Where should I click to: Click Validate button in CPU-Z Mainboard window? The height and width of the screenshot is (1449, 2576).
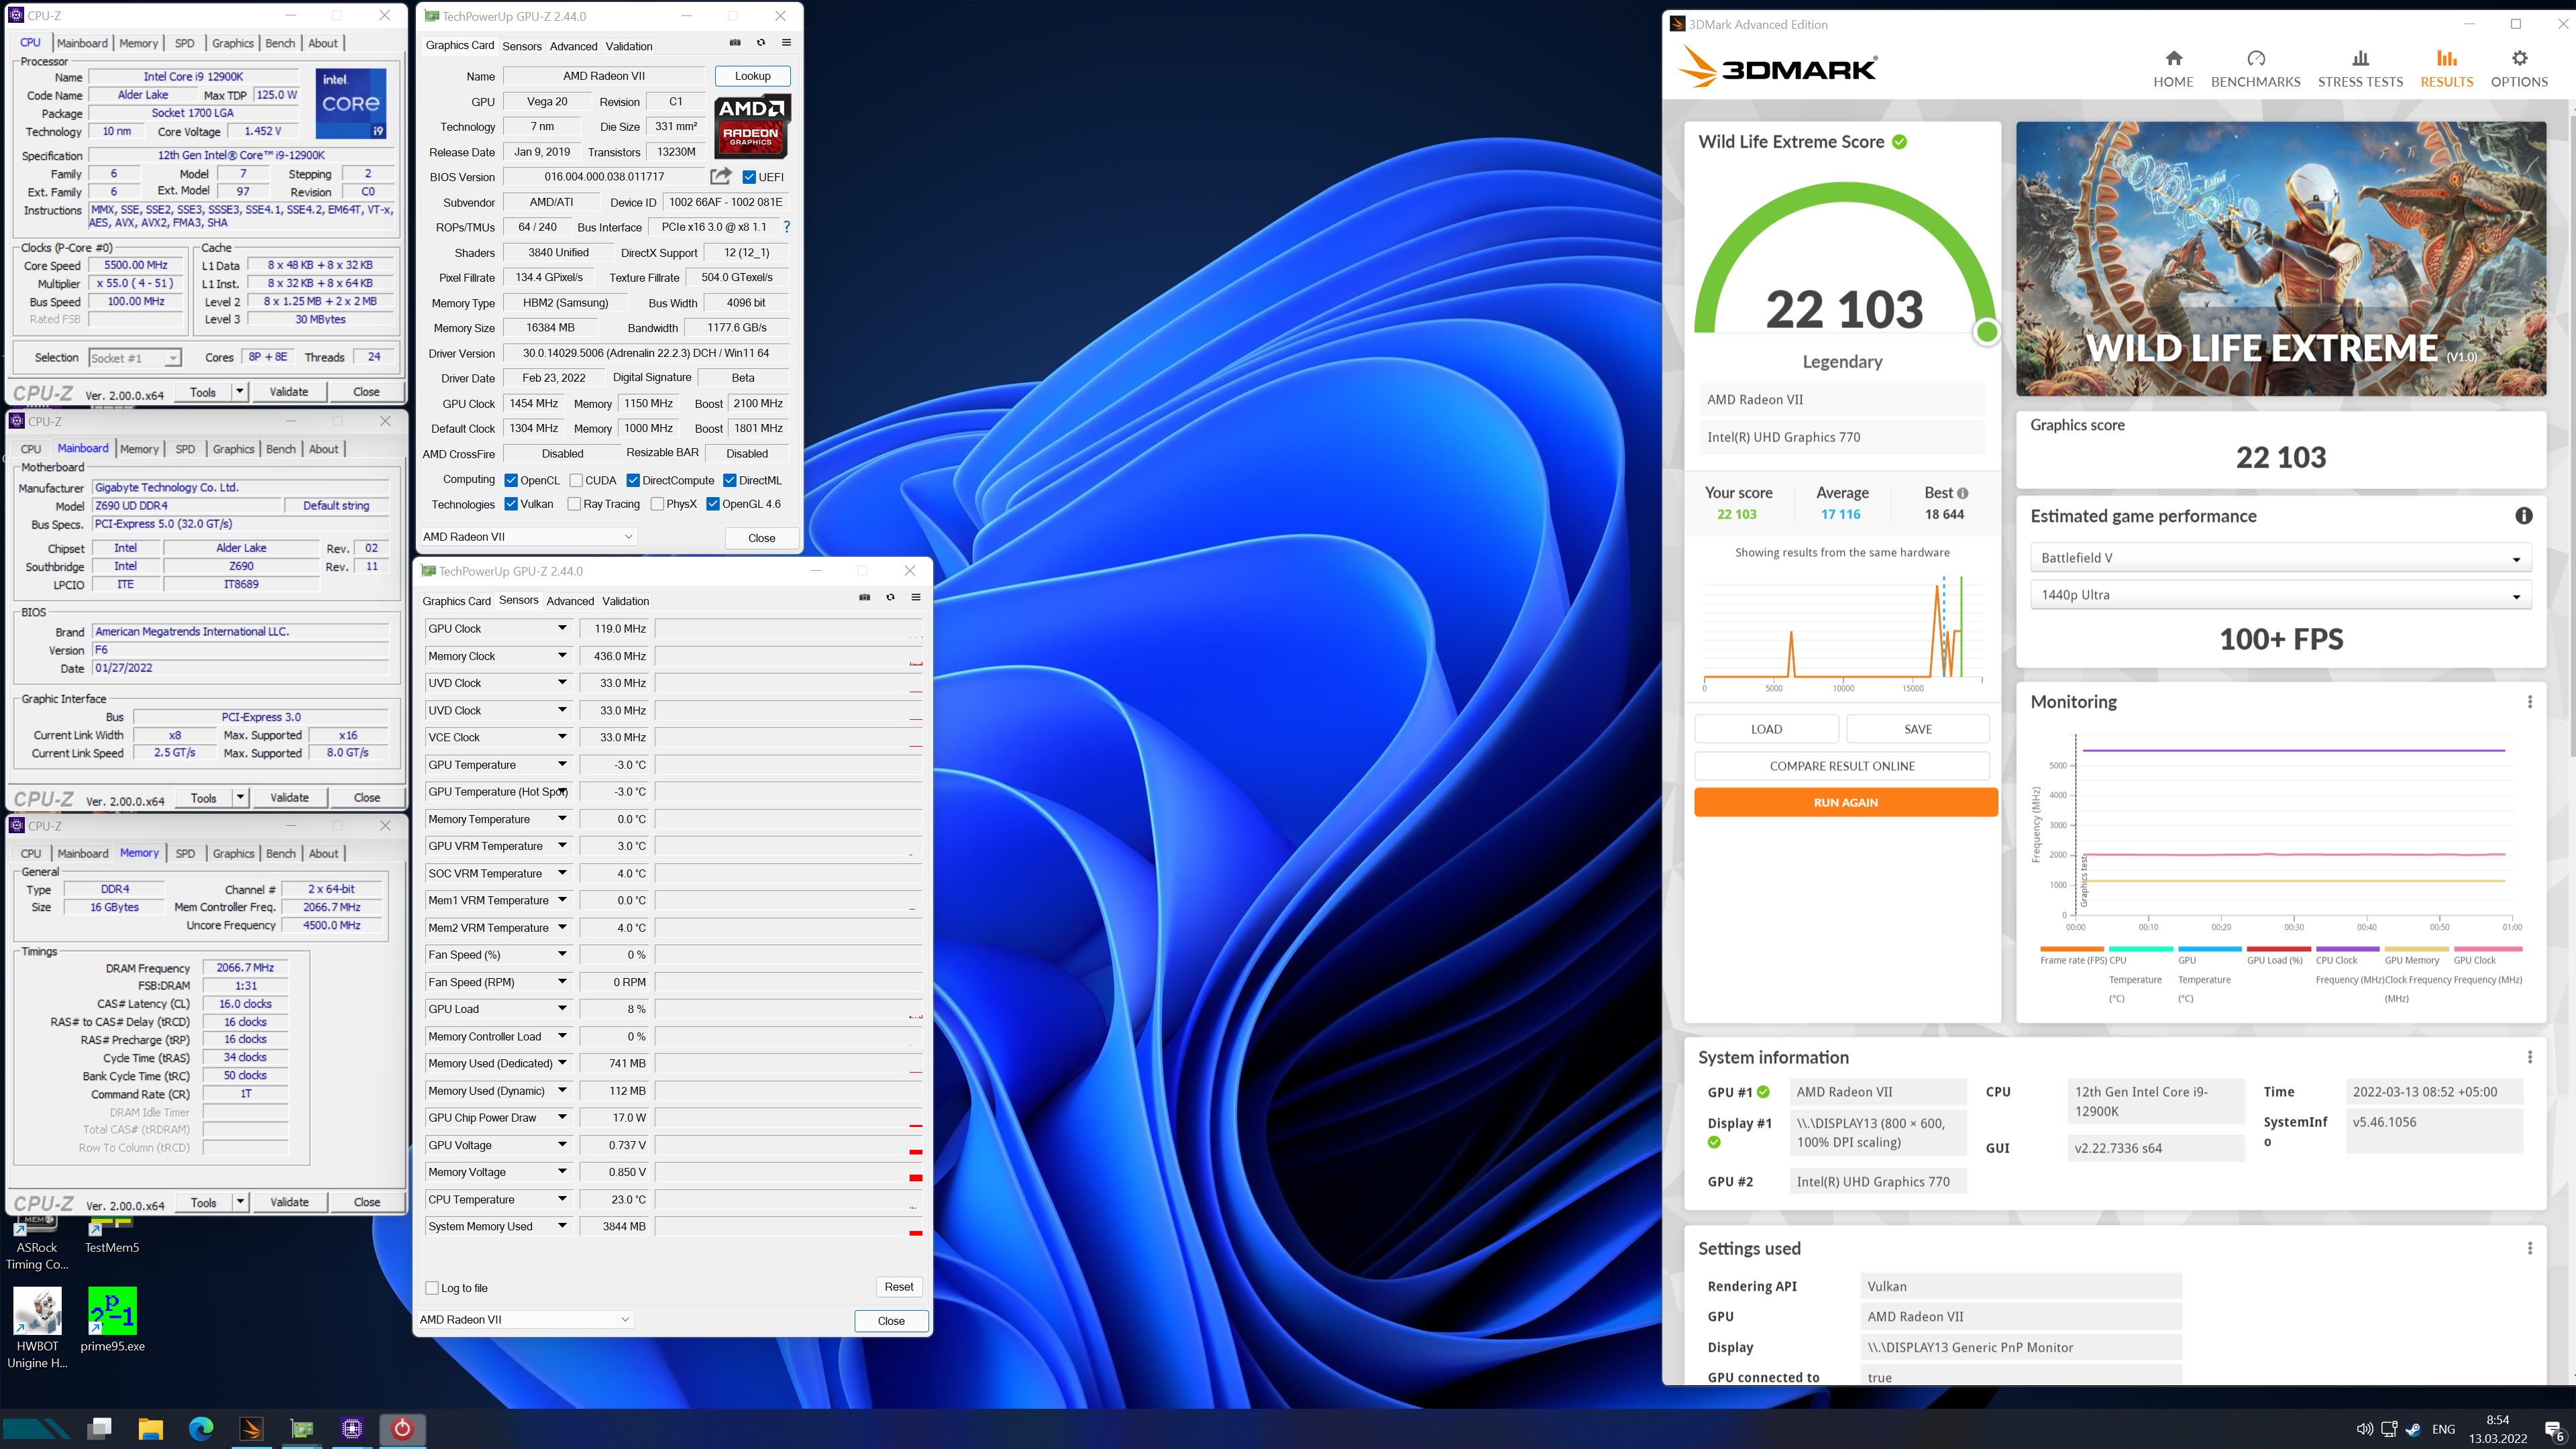[289, 798]
